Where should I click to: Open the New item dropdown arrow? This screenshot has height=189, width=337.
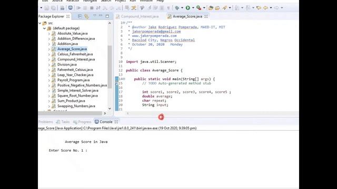41,8
